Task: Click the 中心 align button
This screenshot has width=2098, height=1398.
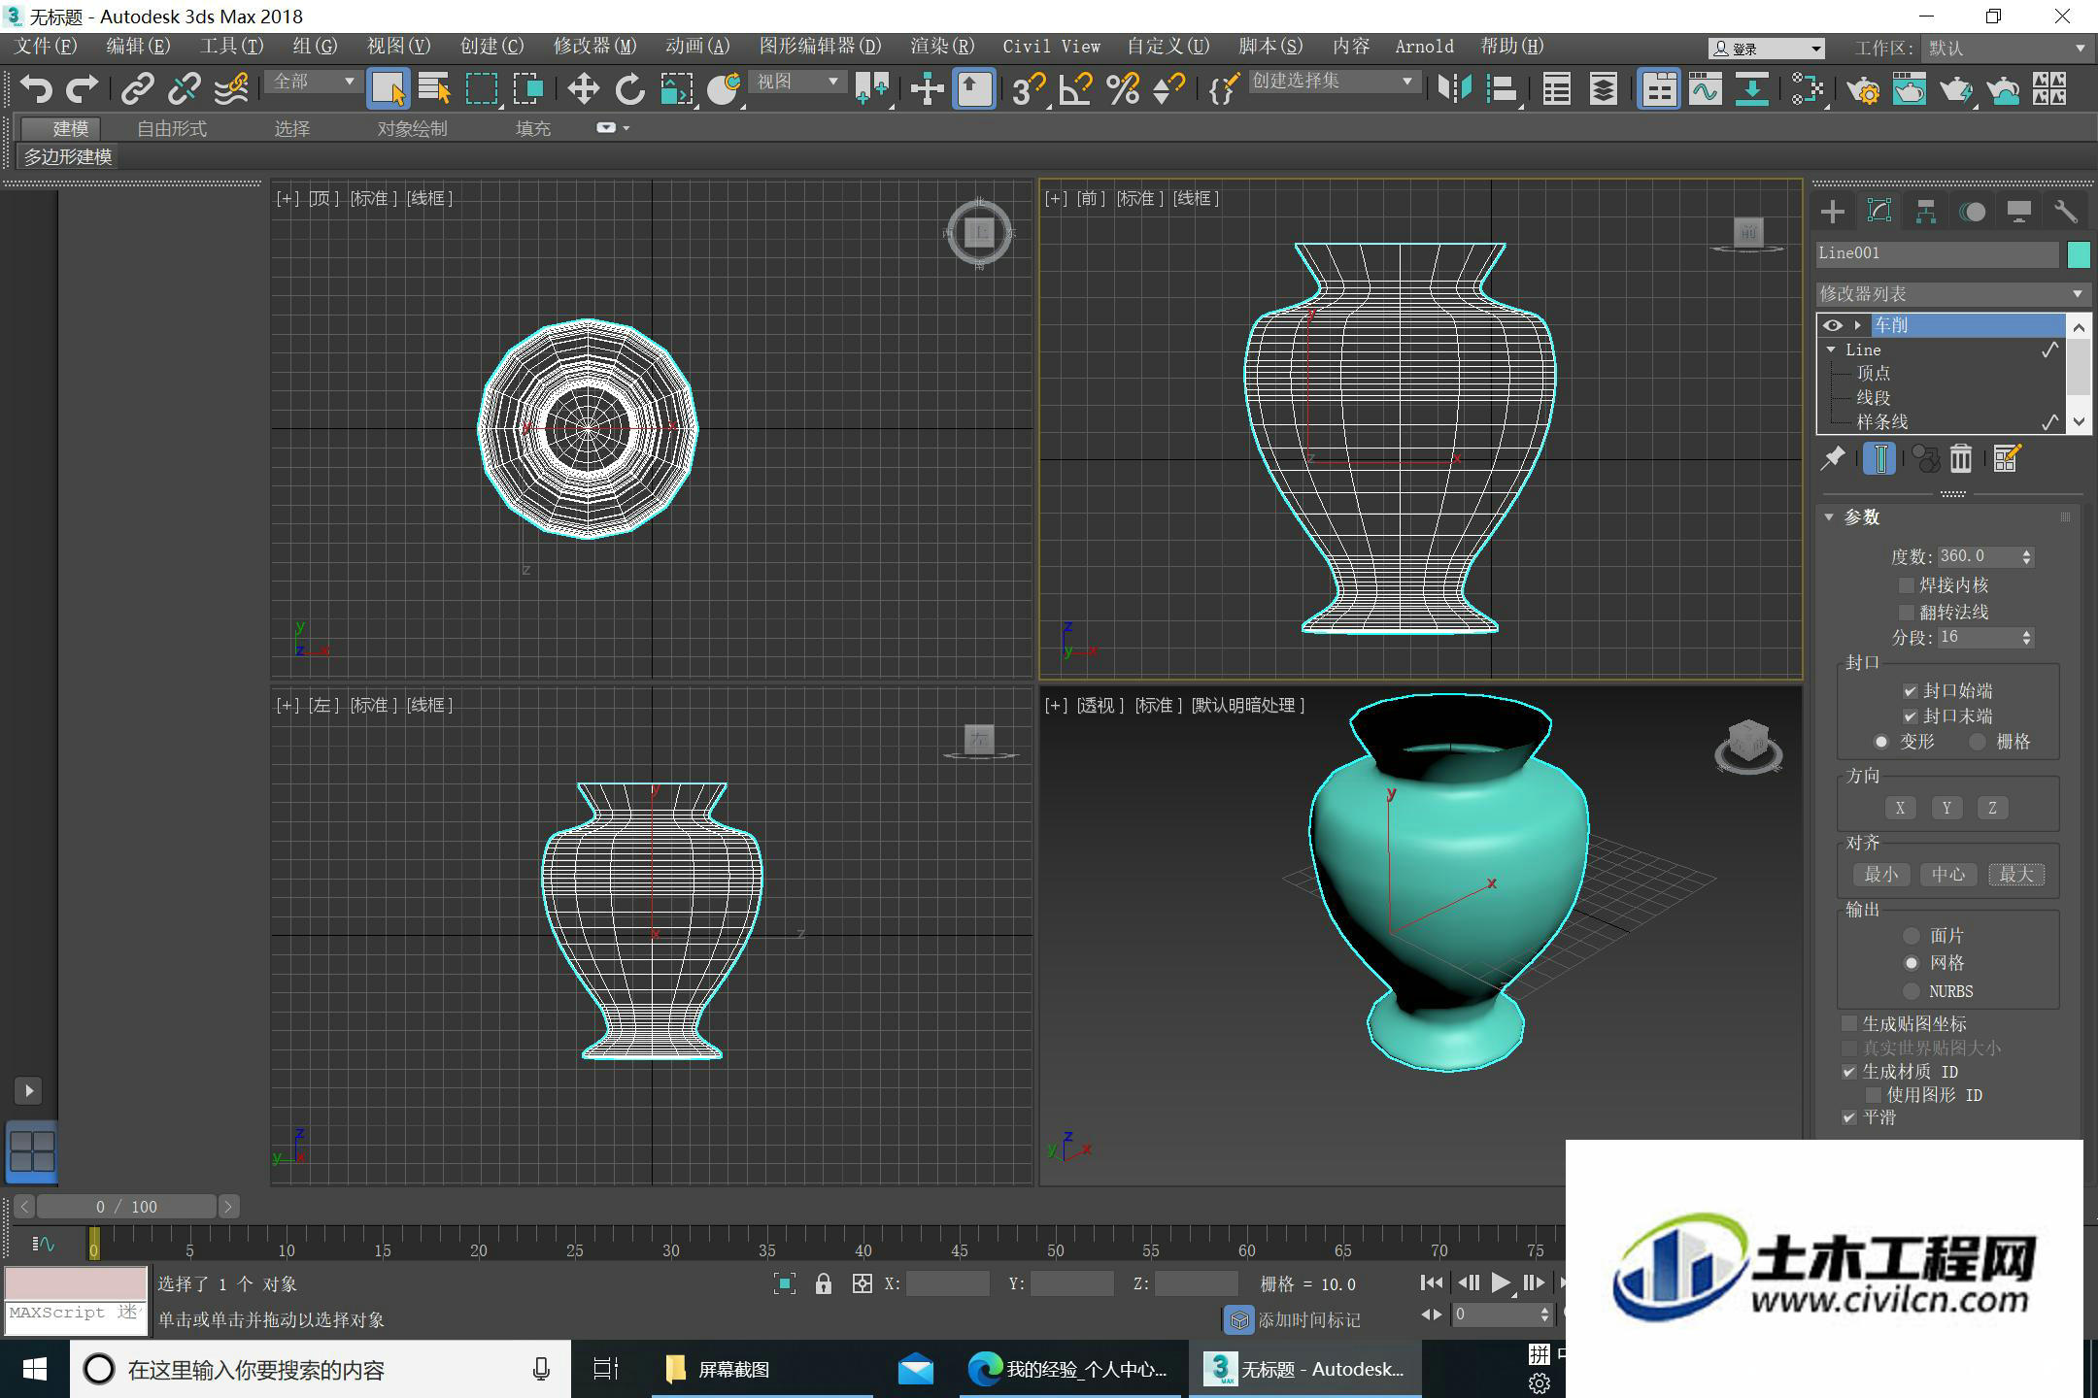Action: coord(1948,875)
